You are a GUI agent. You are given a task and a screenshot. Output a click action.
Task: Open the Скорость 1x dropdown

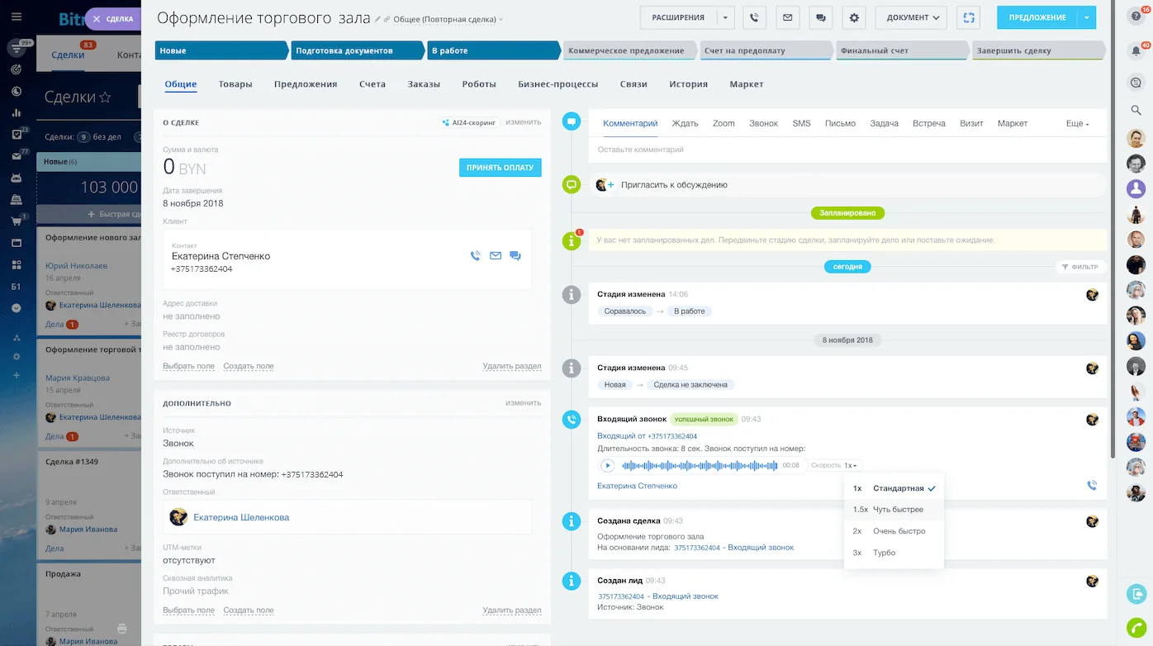point(833,463)
